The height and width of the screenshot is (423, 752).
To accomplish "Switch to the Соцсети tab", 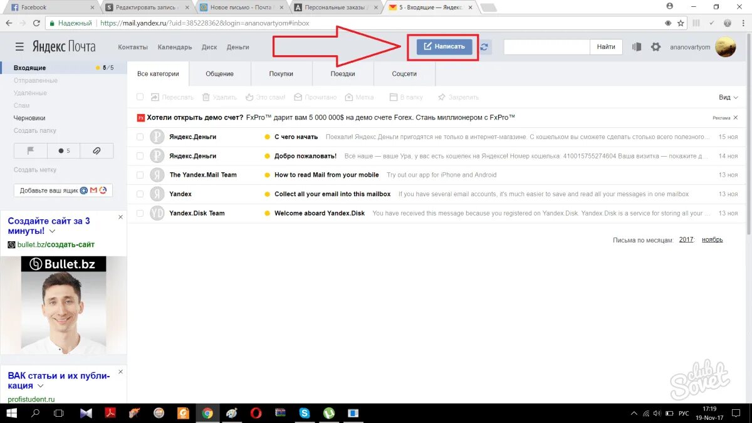I will (x=404, y=74).
